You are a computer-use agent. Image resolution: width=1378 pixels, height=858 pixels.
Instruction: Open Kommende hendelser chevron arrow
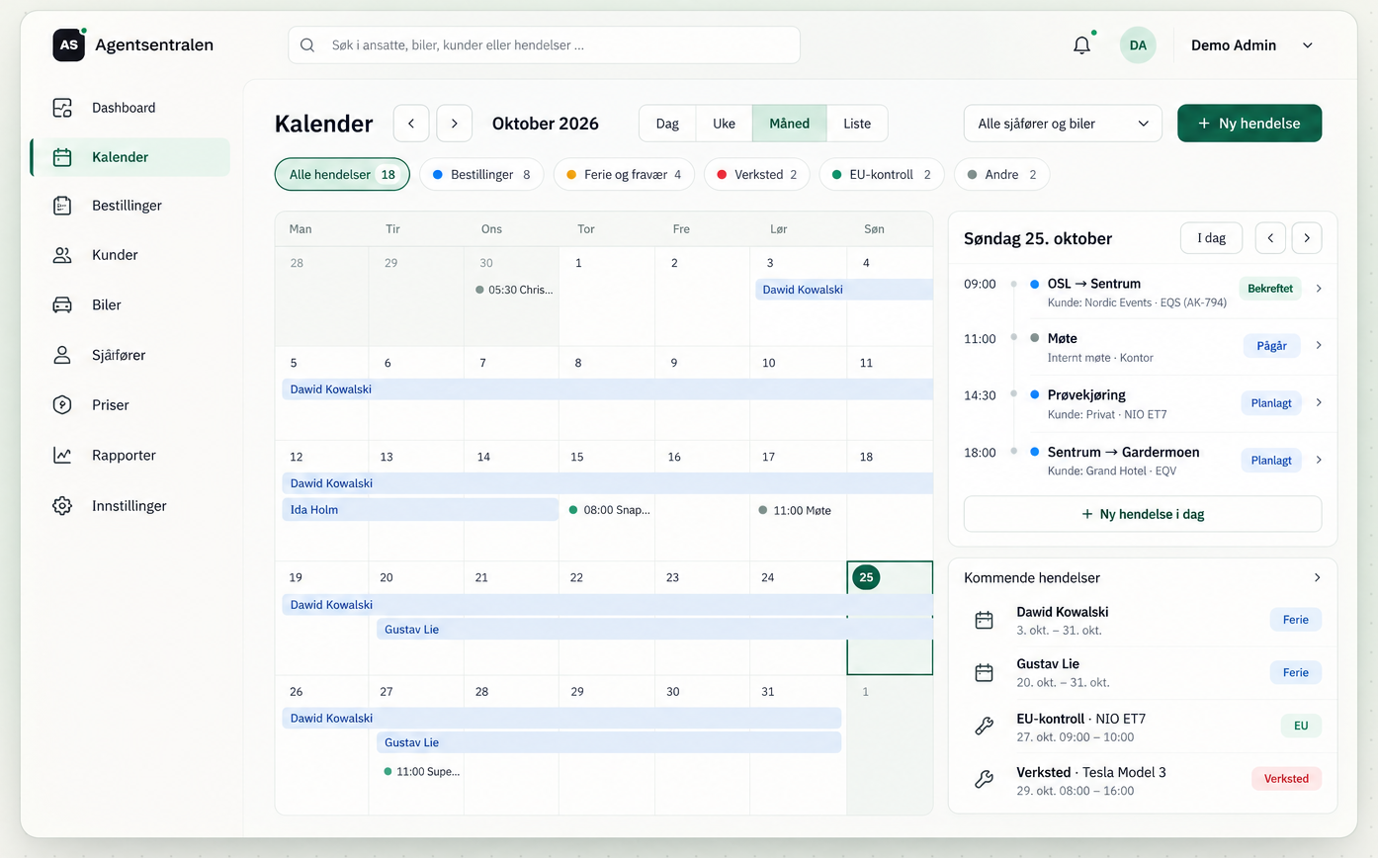1317,577
